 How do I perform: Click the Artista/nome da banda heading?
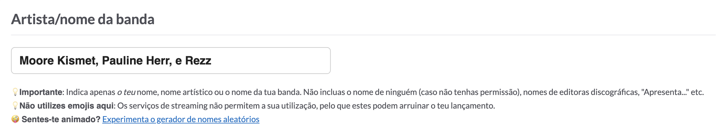83,19
